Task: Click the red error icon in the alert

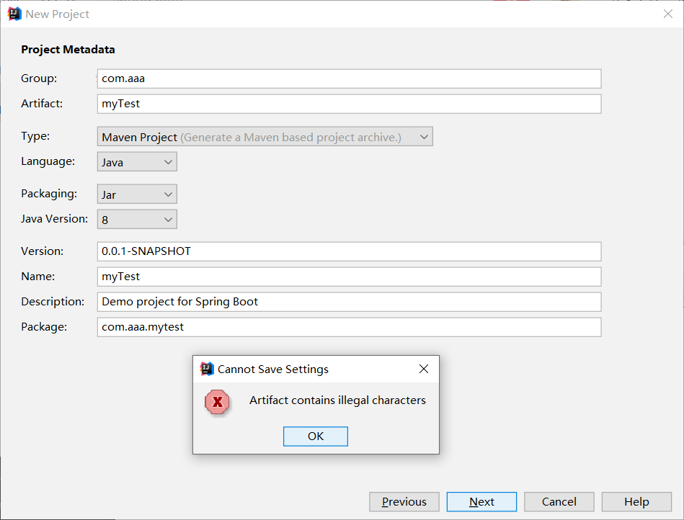Action: [217, 402]
